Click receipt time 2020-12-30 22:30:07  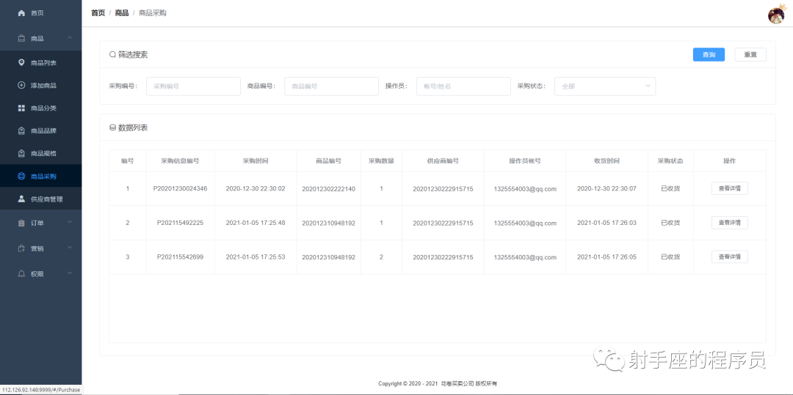pyautogui.click(x=607, y=188)
